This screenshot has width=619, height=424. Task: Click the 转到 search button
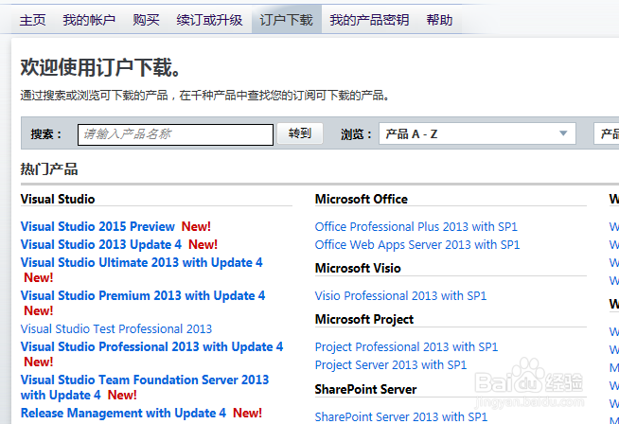(x=300, y=133)
